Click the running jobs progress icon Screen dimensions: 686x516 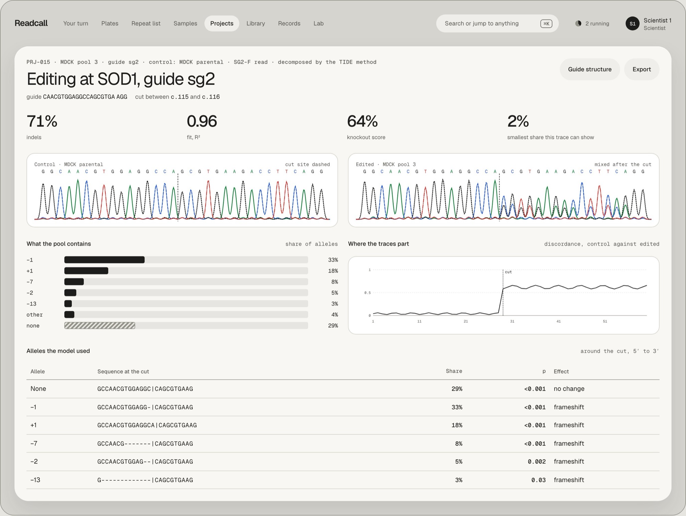(578, 23)
